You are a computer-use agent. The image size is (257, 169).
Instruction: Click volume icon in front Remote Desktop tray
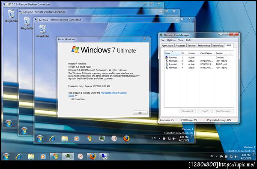point(174,139)
